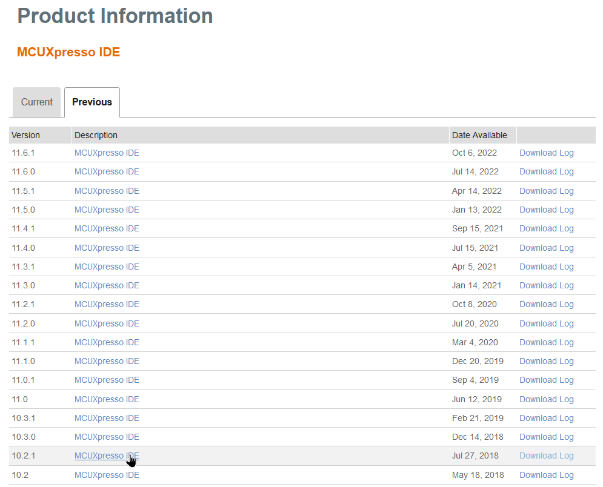
Task: Open the MCUXpresso IDE description for 11.2.0
Action: (107, 323)
